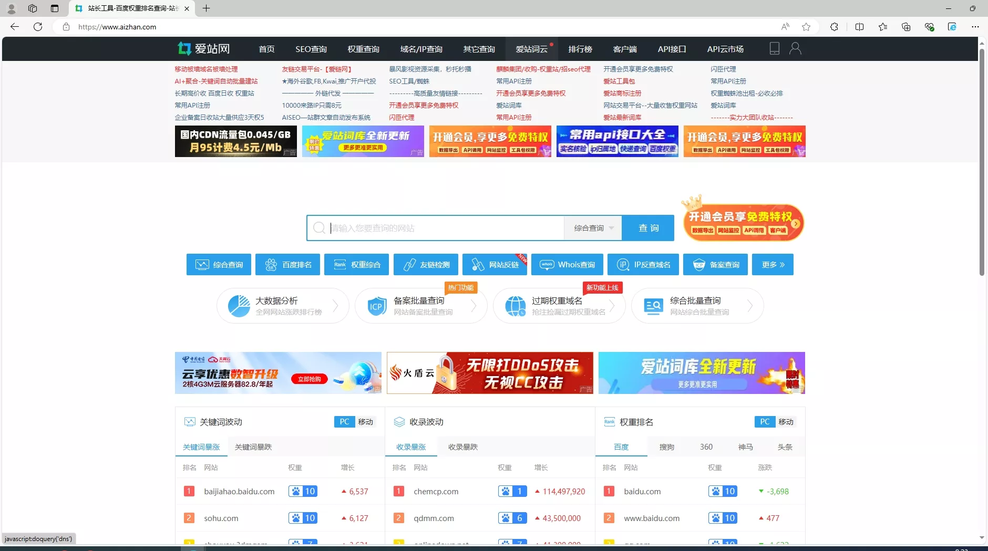Open the 综合查询 dropdown in search box
This screenshot has width=988, height=551.
click(593, 228)
